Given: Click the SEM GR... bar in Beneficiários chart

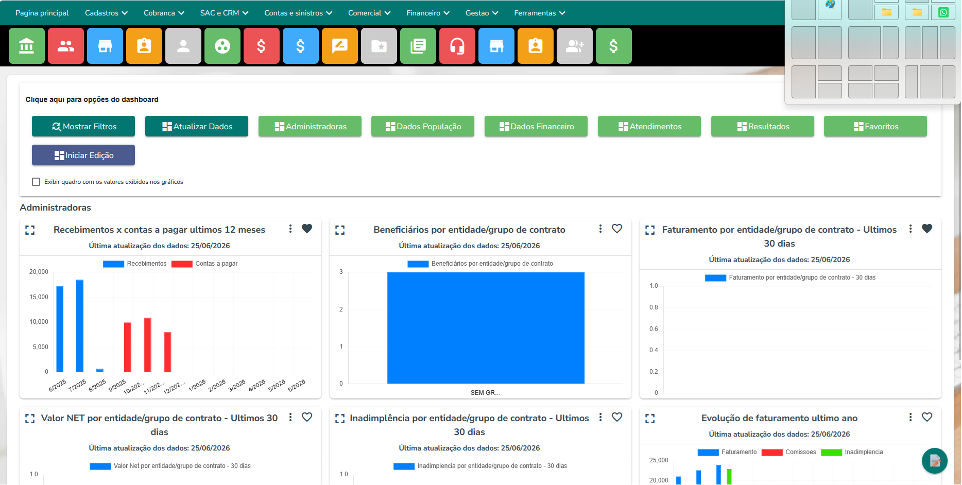Looking at the screenshot, I should 486,328.
